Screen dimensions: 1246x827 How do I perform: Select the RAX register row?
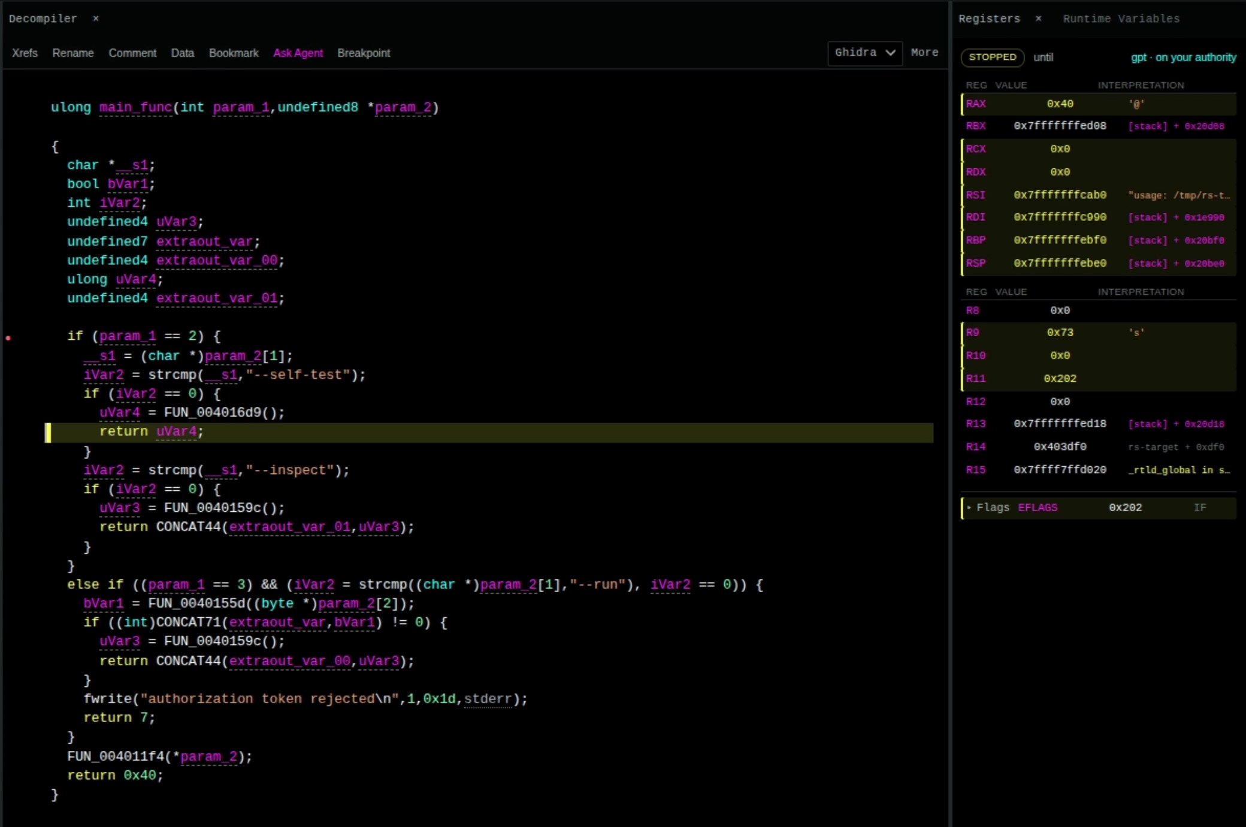click(1099, 104)
